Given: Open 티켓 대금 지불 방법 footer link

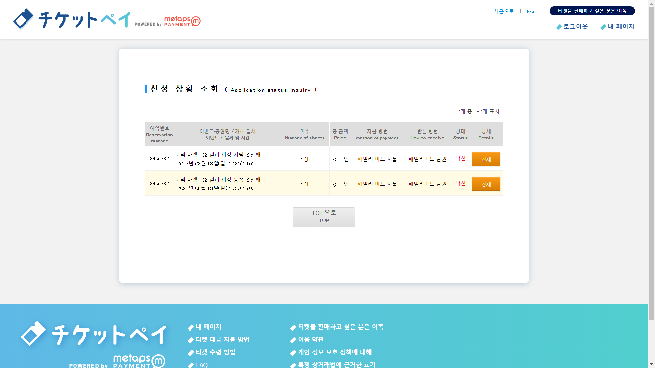Looking at the screenshot, I should point(222,340).
